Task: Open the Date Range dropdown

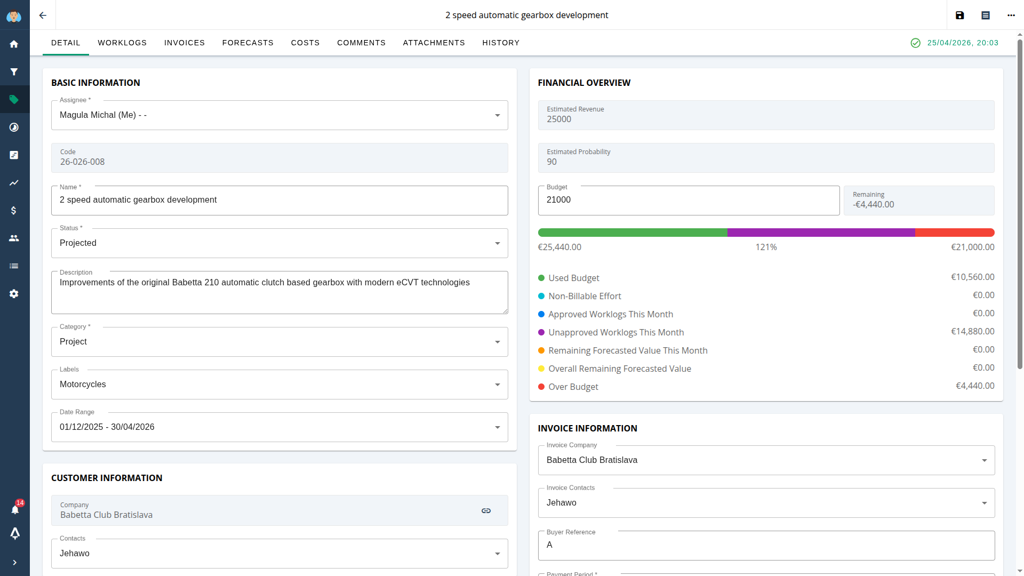Action: [x=279, y=427]
